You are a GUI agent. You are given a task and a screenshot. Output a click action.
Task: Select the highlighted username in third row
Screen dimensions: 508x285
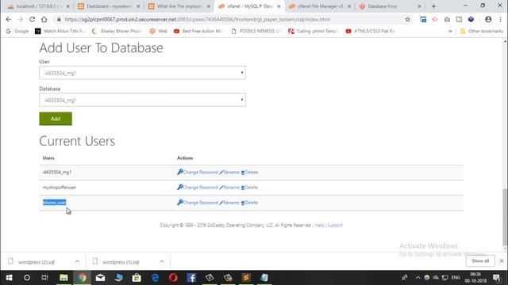(x=55, y=203)
